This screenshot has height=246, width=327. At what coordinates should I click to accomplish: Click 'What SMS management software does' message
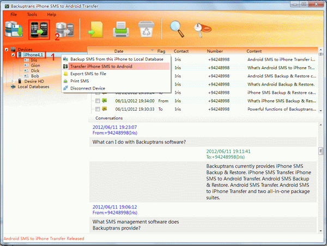[136, 222]
